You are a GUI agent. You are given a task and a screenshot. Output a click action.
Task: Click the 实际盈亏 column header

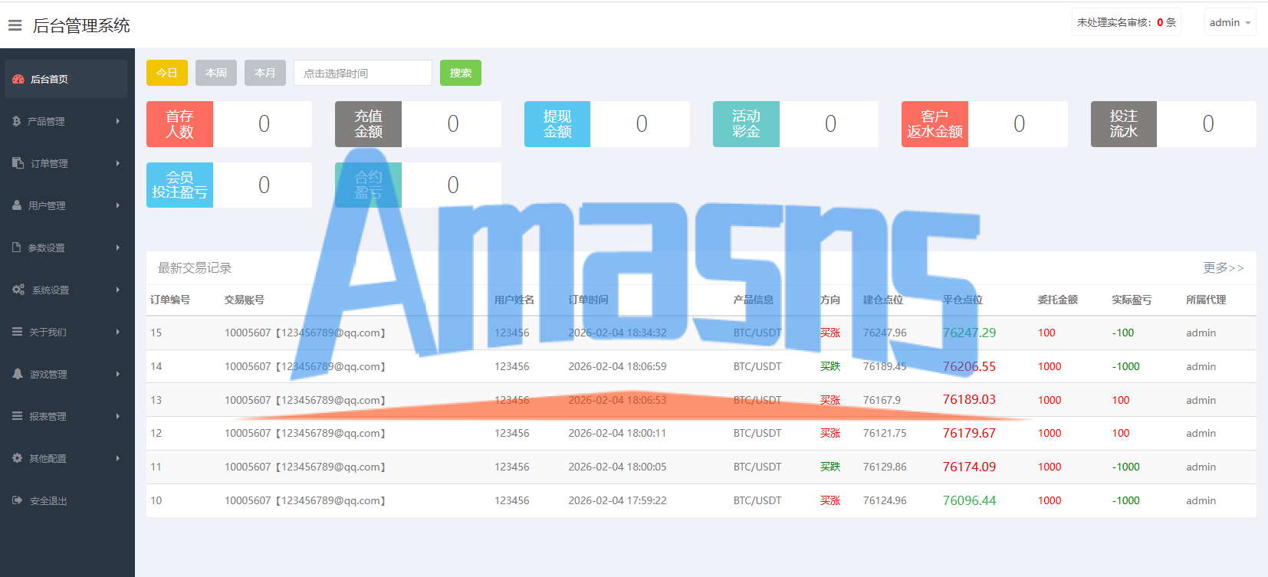(1132, 300)
